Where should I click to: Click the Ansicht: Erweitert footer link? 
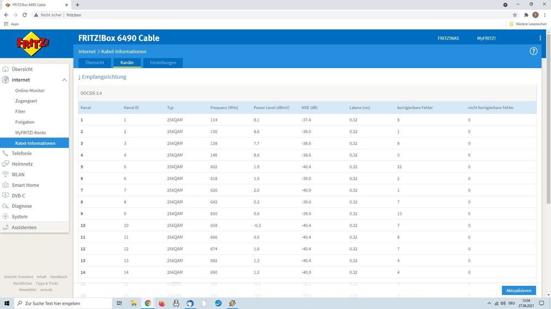click(x=19, y=277)
